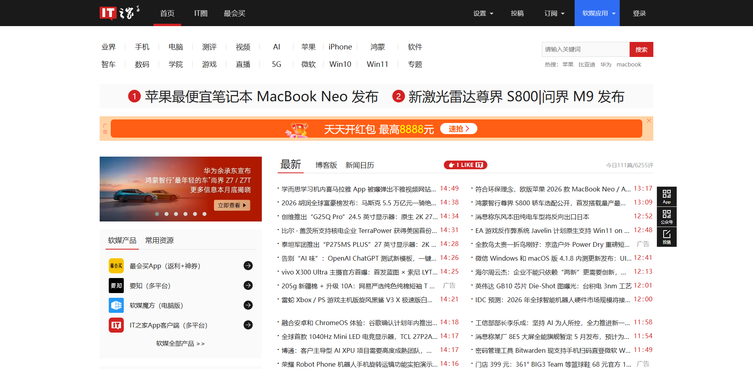753x369 pixels.
Task: Open the 鸿蒙 category in navigation
Action: [x=377, y=47]
